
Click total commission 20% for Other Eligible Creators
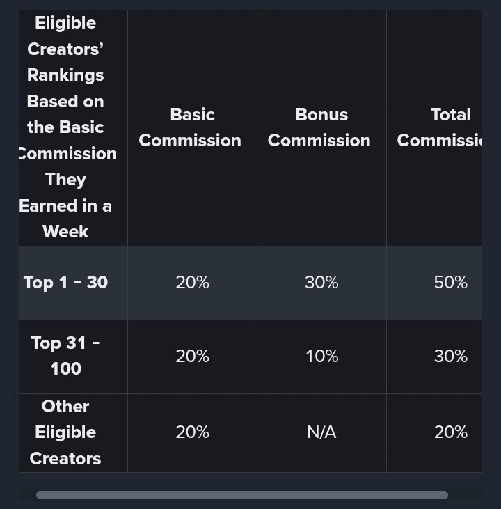pos(450,432)
